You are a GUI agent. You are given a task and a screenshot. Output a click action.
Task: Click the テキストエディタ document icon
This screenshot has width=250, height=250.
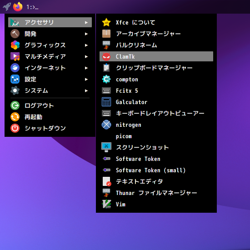(x=107, y=181)
